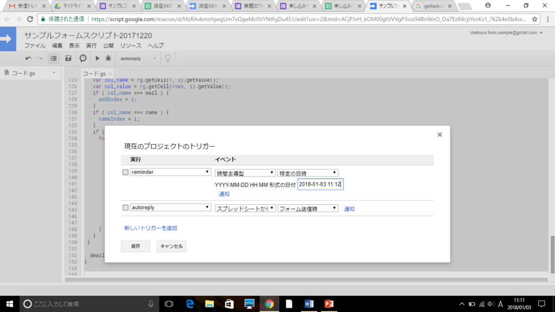Click the undo arrow icon
The image size is (555, 312).
(28, 58)
